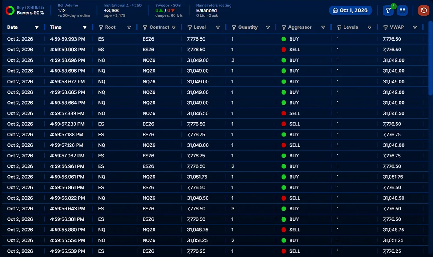Open the Root column dropdown arrow
Viewport: 433px width, 257px height.
click(129, 27)
